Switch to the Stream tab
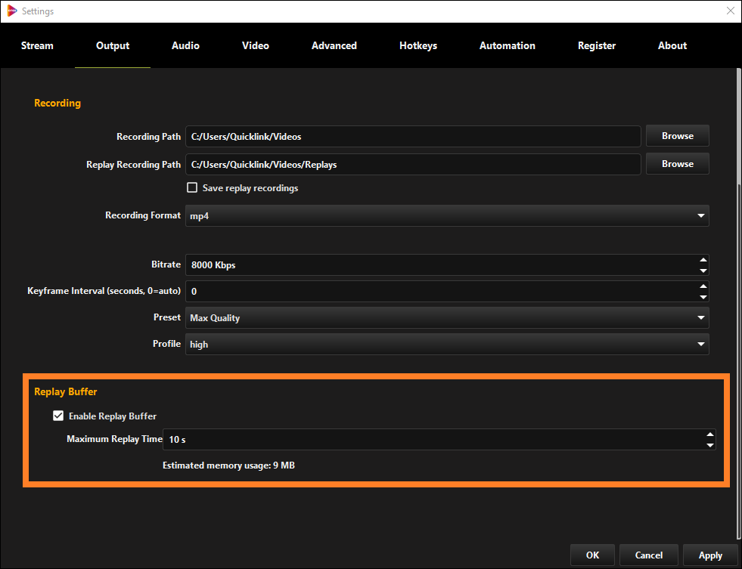742x569 pixels. [37, 45]
